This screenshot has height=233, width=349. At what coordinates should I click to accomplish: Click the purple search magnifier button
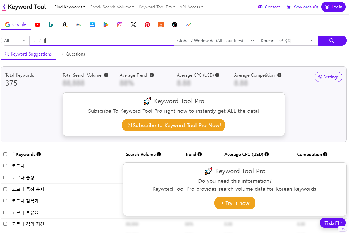coord(332,41)
